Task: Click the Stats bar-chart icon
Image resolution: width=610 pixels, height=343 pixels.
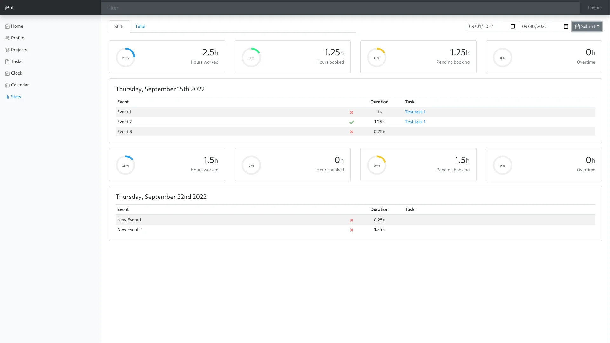Action: point(7,97)
